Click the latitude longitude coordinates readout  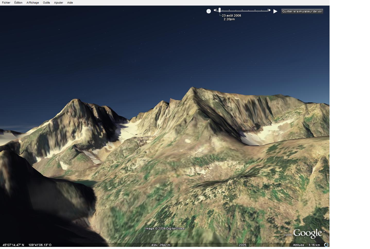(x=27, y=245)
